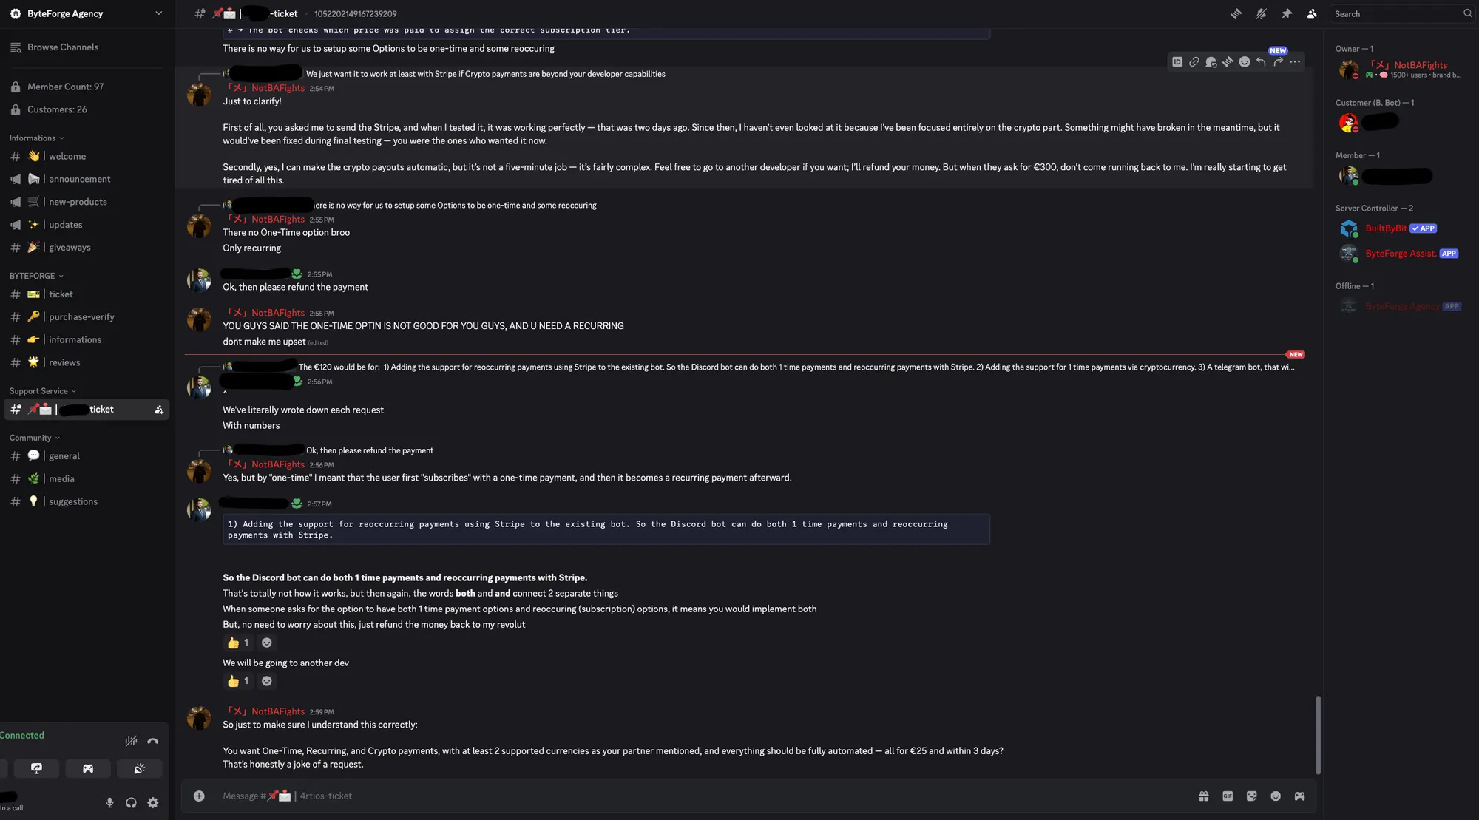Copy message link from hover toolbar

[1194, 62]
